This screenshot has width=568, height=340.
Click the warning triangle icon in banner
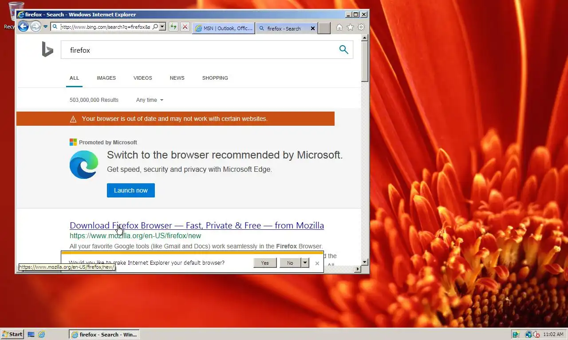(73, 119)
